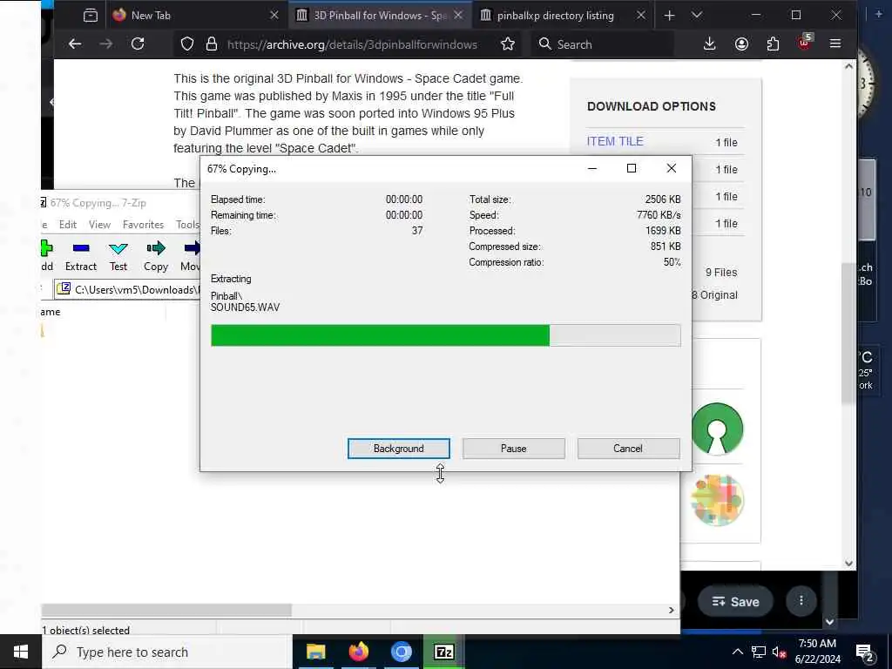
Task: Open Chromium browser taskbar icon
Action: point(401,652)
